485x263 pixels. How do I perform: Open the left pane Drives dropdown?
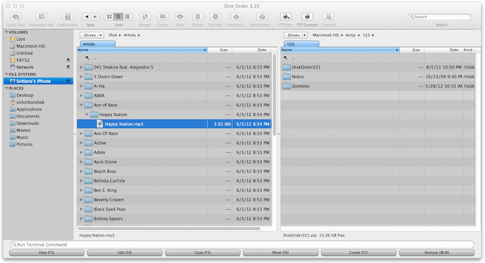pos(92,36)
